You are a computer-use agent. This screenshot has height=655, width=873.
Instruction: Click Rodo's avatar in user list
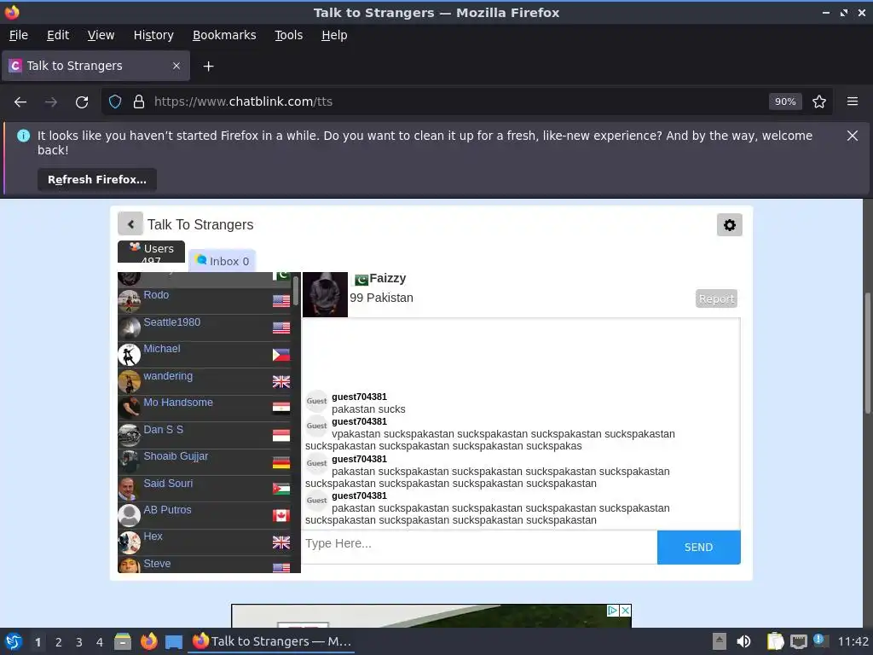130,301
